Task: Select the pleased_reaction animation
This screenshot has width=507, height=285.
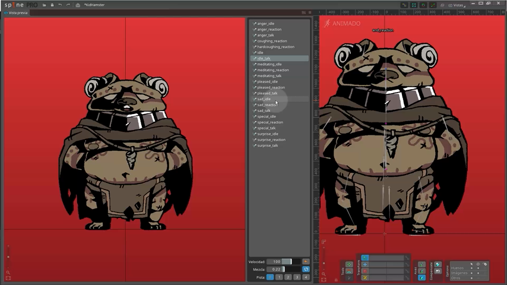Action: [280, 88]
